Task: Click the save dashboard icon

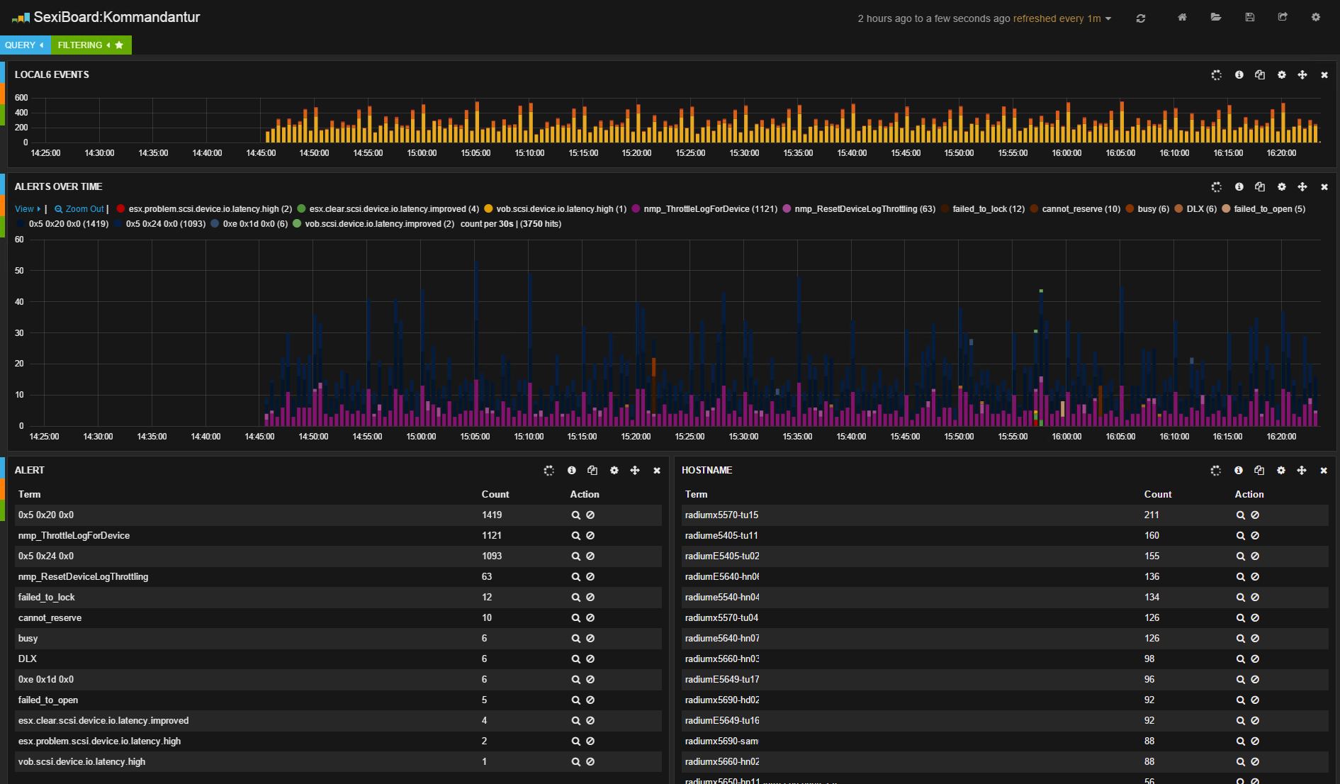Action: (x=1250, y=17)
